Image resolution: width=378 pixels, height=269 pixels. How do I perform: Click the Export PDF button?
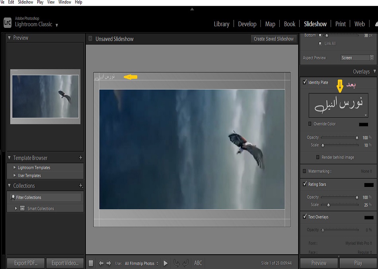pos(26,263)
